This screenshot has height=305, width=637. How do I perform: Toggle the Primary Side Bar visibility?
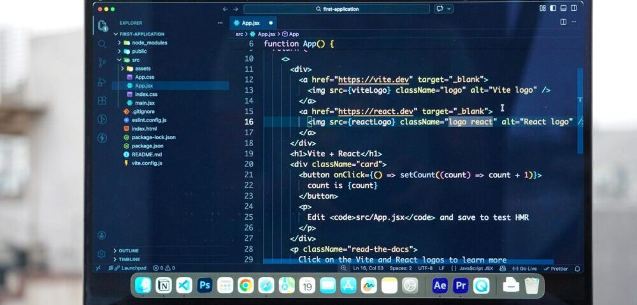click(x=553, y=8)
